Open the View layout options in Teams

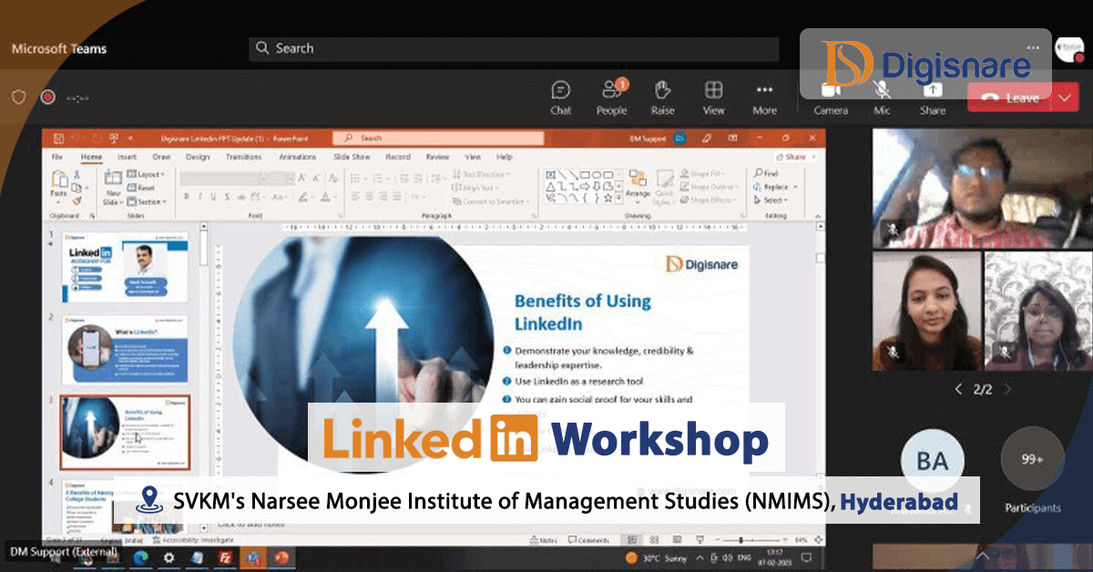coord(714,97)
